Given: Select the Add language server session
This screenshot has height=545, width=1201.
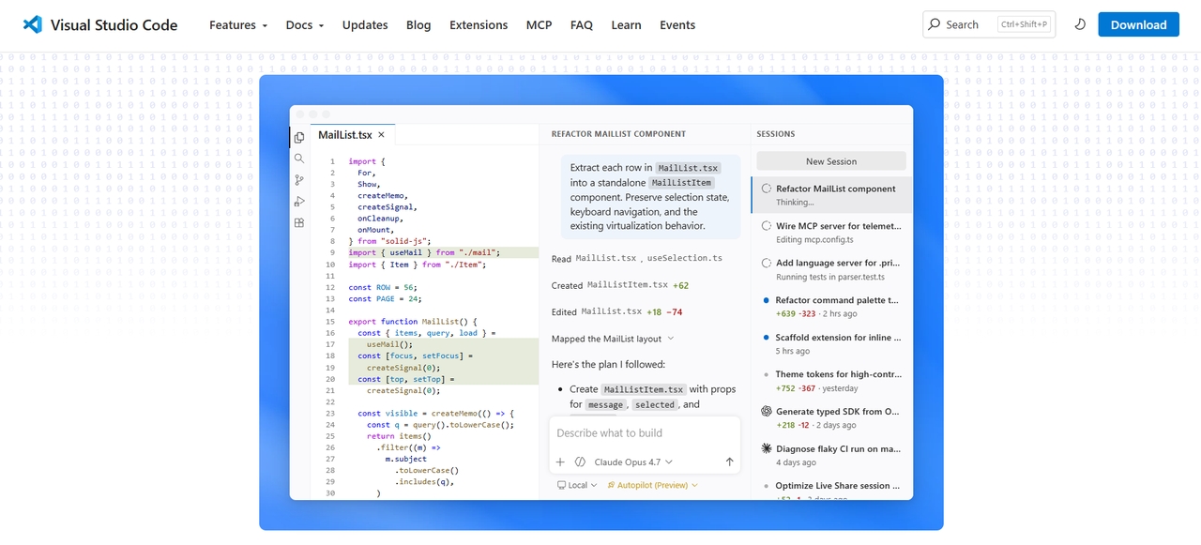Looking at the screenshot, I should (831, 270).
